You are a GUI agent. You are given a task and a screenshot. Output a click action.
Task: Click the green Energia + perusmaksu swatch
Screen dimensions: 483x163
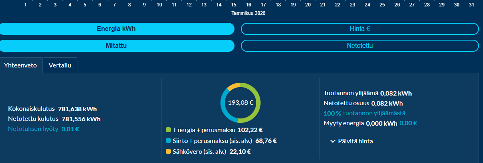168,130
